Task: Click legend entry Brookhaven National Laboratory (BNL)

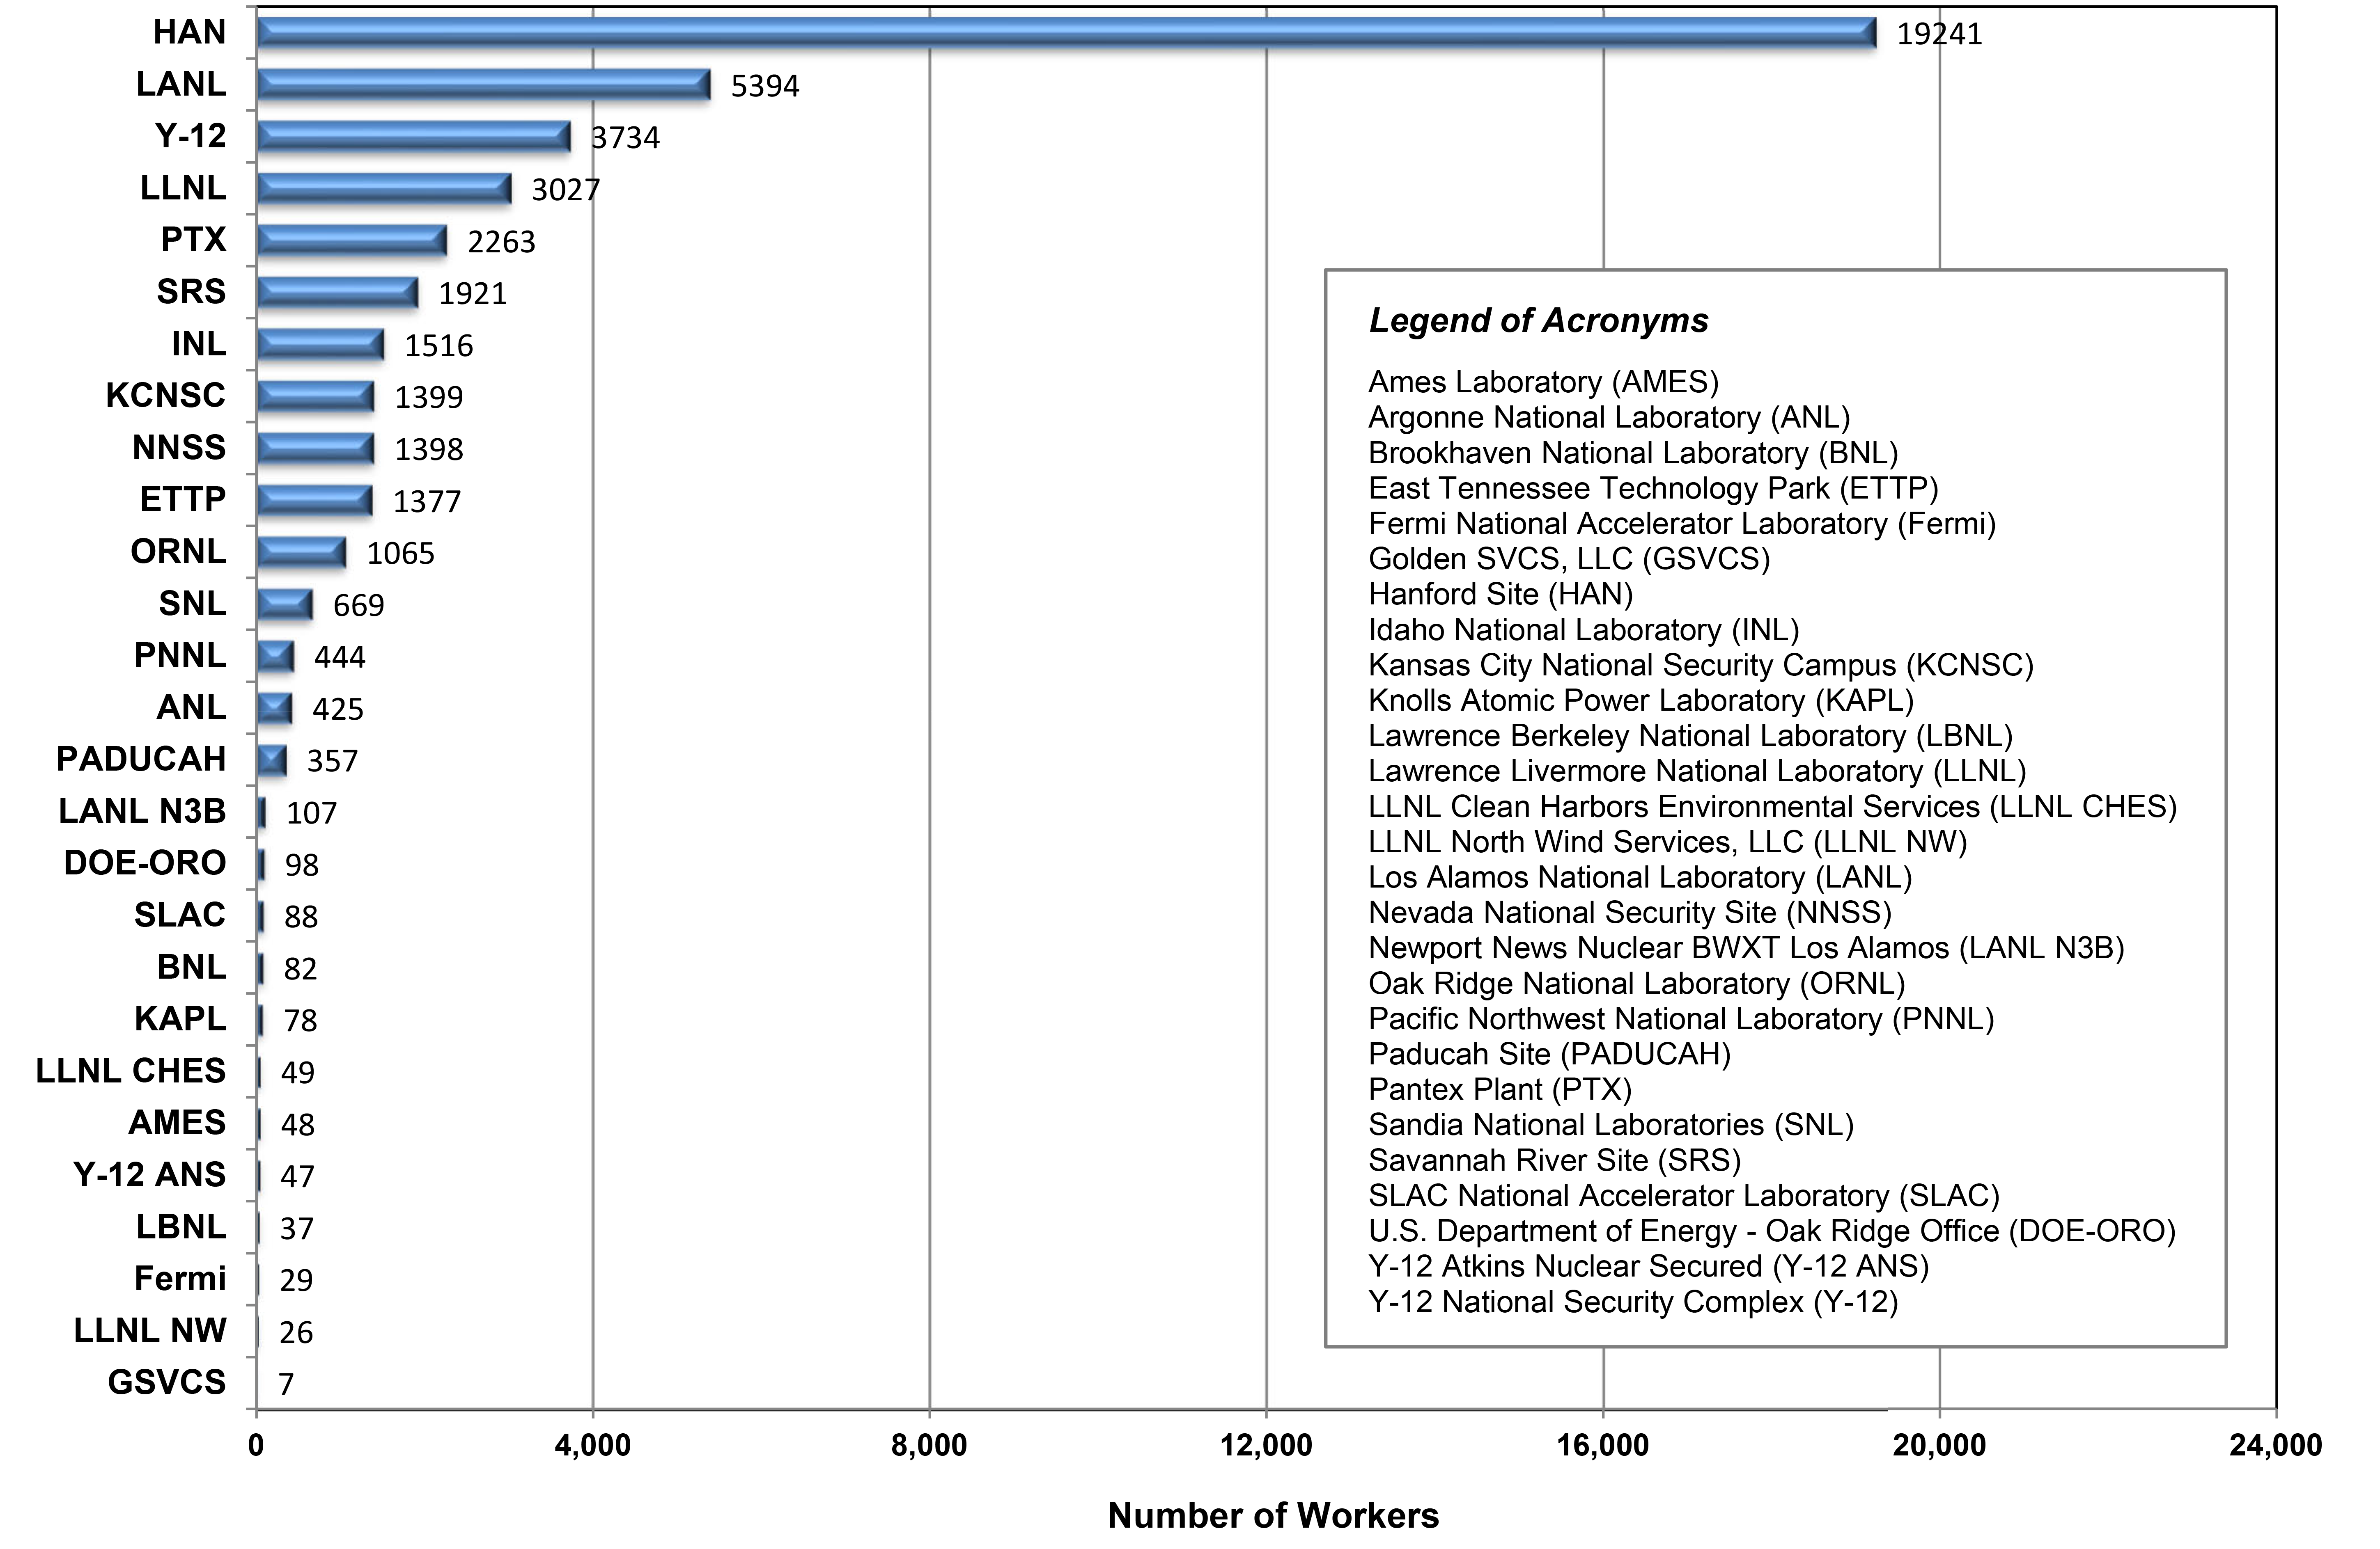Action: click(1634, 454)
